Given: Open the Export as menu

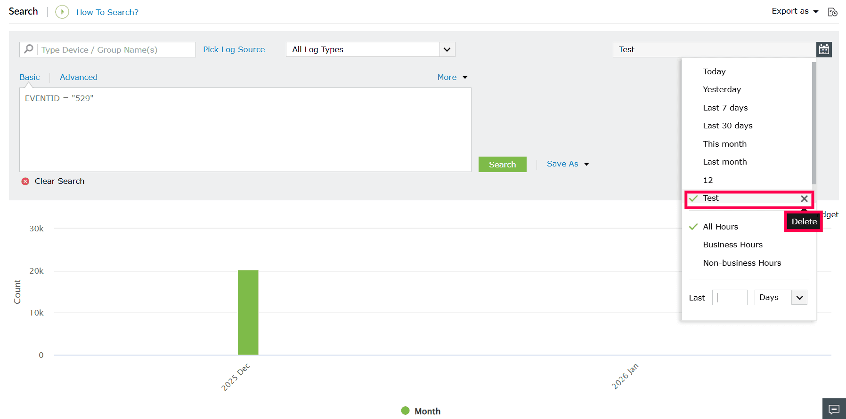Looking at the screenshot, I should click(x=795, y=11).
